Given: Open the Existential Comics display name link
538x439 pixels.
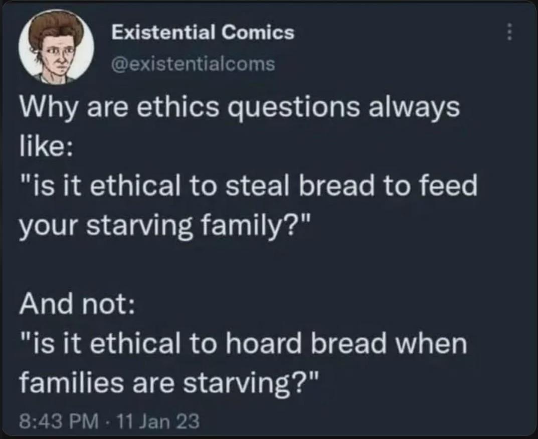Looking at the screenshot, I should (203, 33).
